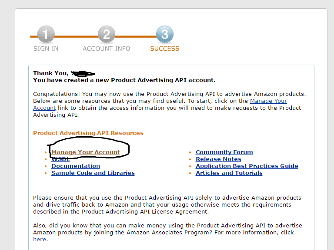
Task: Open Sample Code and Libraries link
Action: click(x=93, y=173)
